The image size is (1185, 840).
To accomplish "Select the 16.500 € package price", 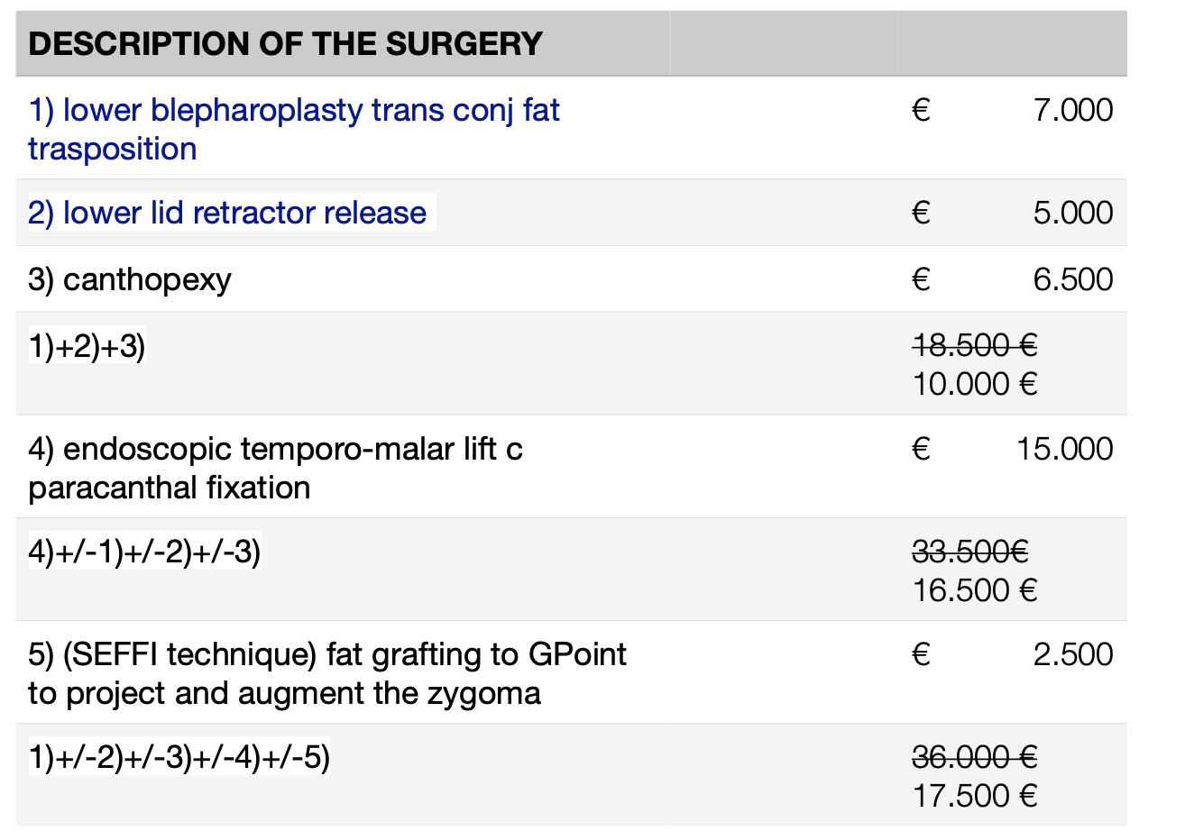I will coord(975,590).
